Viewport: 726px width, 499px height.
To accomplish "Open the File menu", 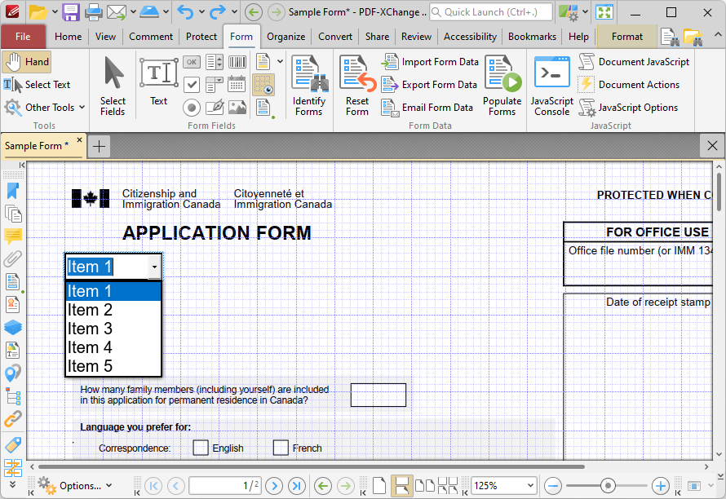I will pyautogui.click(x=23, y=37).
